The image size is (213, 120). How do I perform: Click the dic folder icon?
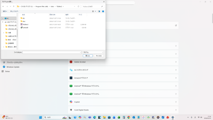22,18
